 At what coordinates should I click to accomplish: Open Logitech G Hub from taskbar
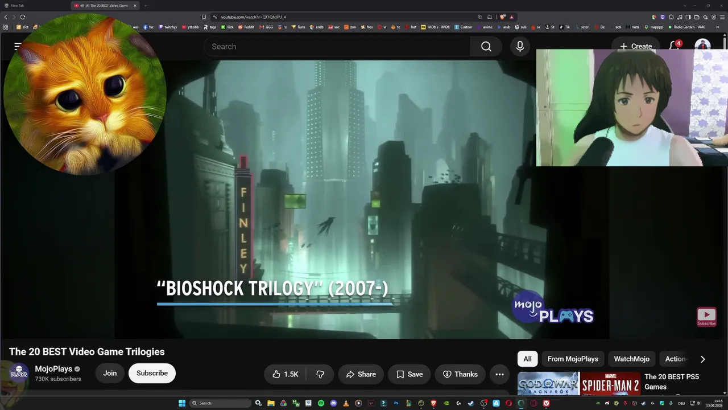click(x=458, y=403)
